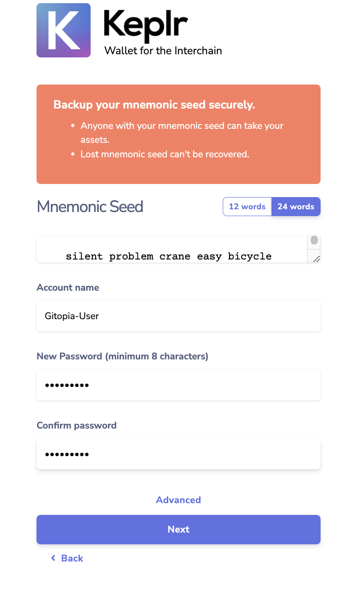Click the mnemonic seed scrollbar thumb
358x599 pixels.
point(314,240)
